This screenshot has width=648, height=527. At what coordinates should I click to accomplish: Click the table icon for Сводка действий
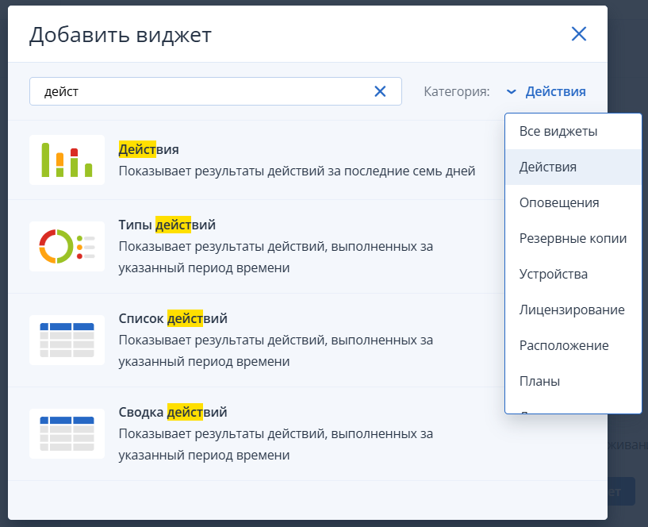point(67,433)
